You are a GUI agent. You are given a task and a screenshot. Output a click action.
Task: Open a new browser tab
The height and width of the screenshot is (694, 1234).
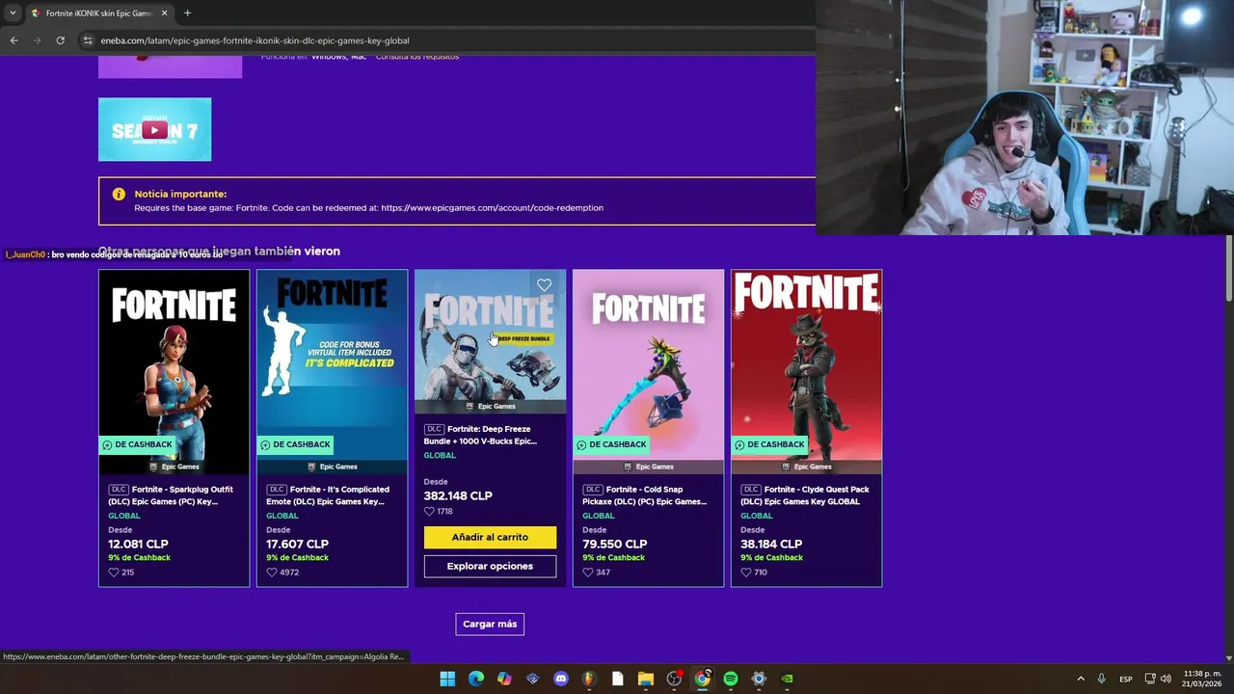pyautogui.click(x=187, y=13)
